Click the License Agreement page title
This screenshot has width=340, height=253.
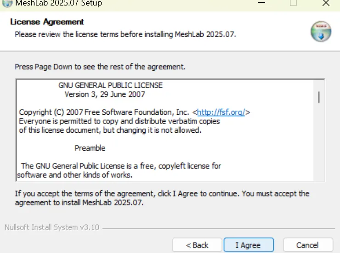[x=47, y=22]
